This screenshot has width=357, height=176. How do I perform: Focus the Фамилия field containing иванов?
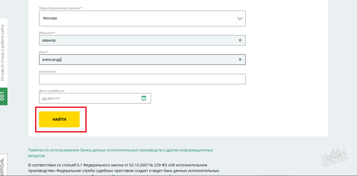click(136, 40)
